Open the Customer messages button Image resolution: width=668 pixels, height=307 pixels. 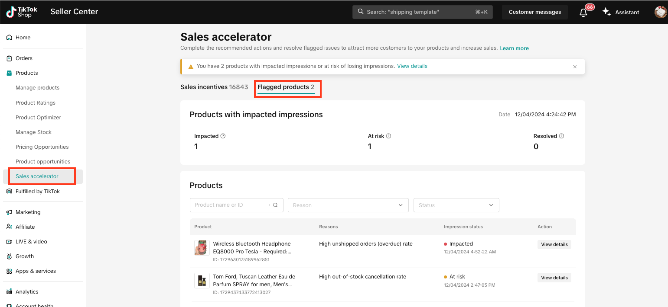(x=534, y=12)
